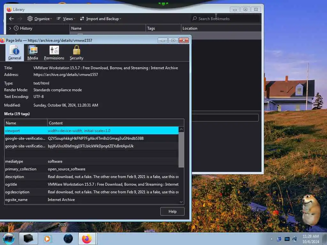The width and height of the screenshot is (327, 245).
Task: Open the Windows Start menu
Action: (x=9, y=239)
